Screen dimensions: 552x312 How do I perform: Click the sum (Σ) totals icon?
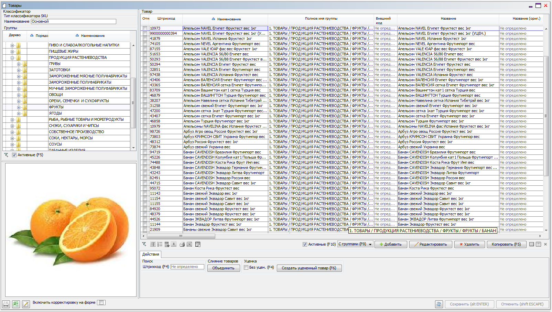174,244
